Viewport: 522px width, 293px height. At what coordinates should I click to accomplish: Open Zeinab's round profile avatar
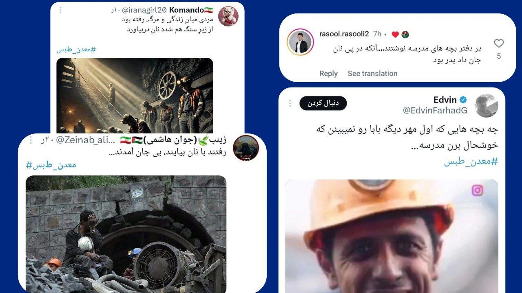click(246, 148)
